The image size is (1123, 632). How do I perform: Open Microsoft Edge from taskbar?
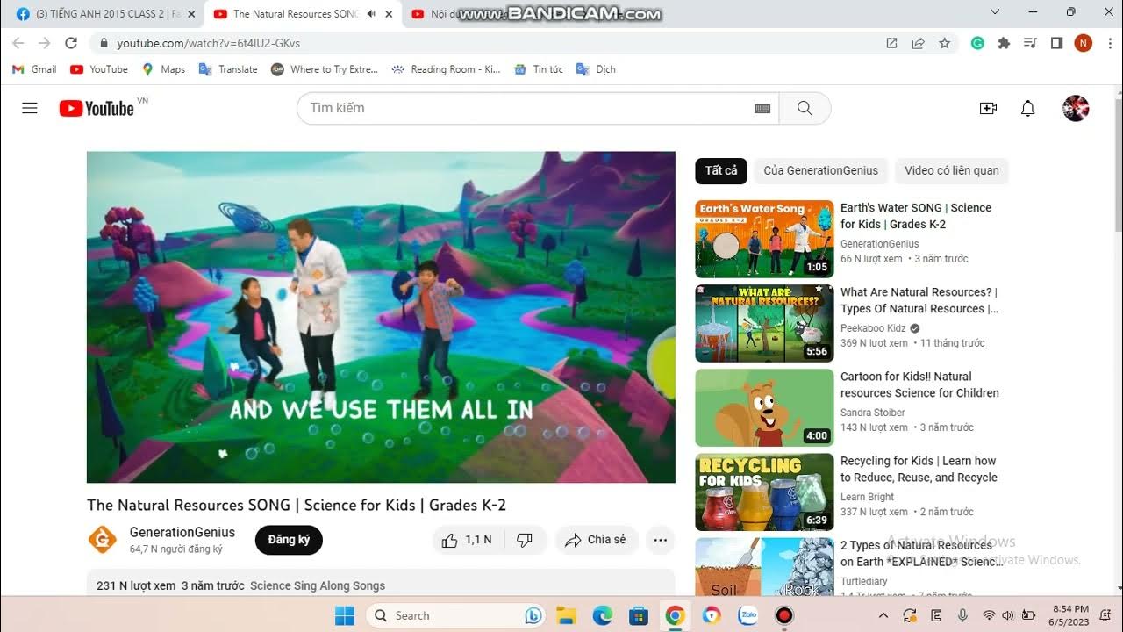(x=603, y=615)
